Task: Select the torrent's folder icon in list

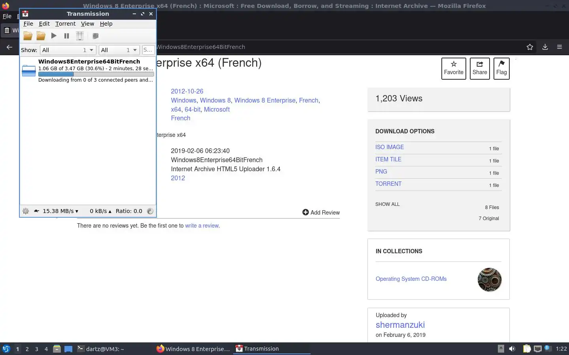Action: coord(29,71)
